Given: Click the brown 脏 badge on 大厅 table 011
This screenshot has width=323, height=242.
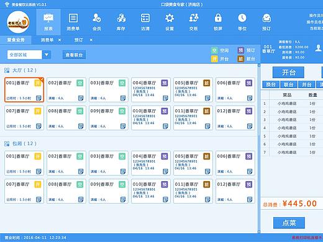Looking at the screenshot, I should pyautogui.click(x=206, y=111).
